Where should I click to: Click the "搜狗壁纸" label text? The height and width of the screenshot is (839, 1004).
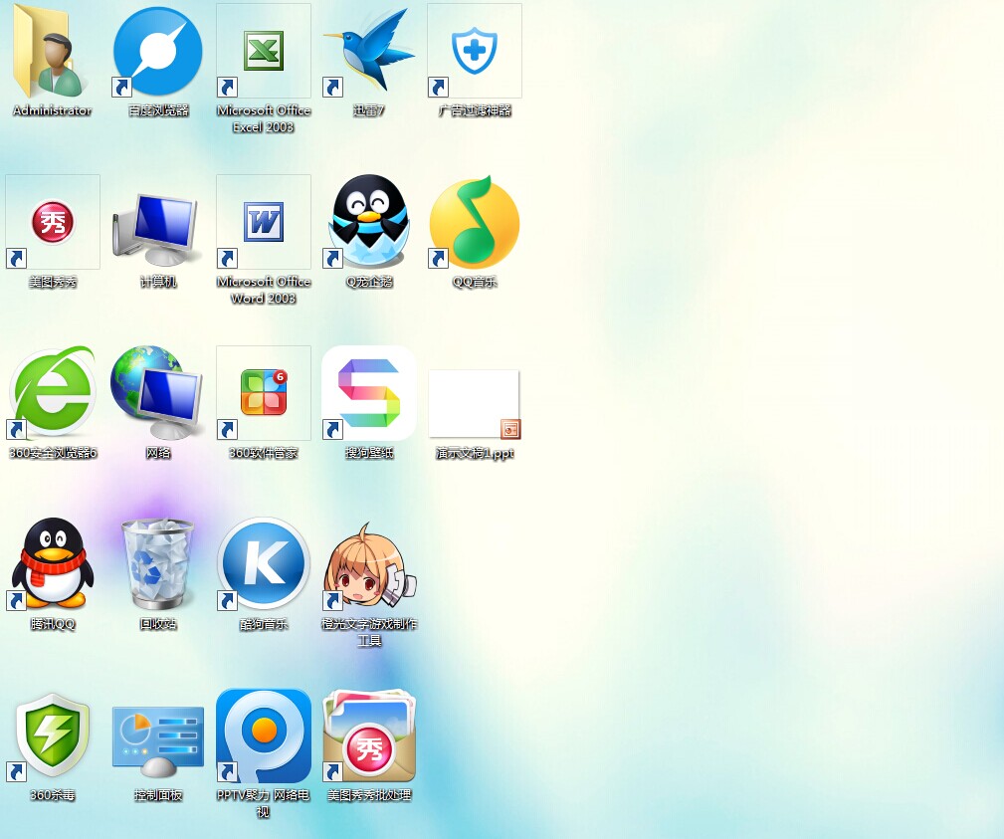coord(369,453)
